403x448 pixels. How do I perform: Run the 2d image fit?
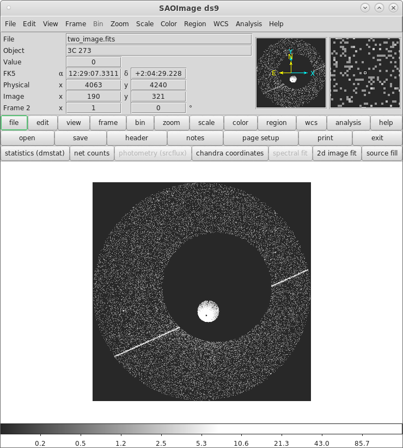(337, 153)
